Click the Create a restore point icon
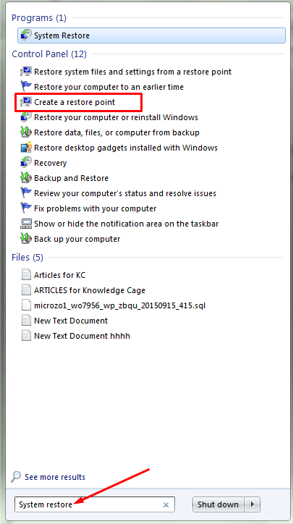Viewport: 293px width, 524px height. tap(26, 102)
